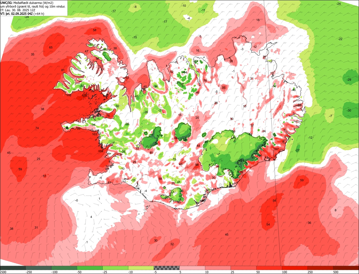Click the valid time 'VT: þri. 02.09.2025 04Z'

click(x=17, y=13)
